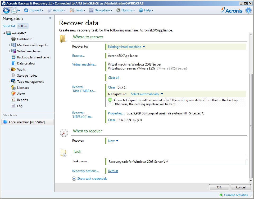This screenshot has height=199, width=254.
Task: Click the Data catalog icon
Action: 13,63
